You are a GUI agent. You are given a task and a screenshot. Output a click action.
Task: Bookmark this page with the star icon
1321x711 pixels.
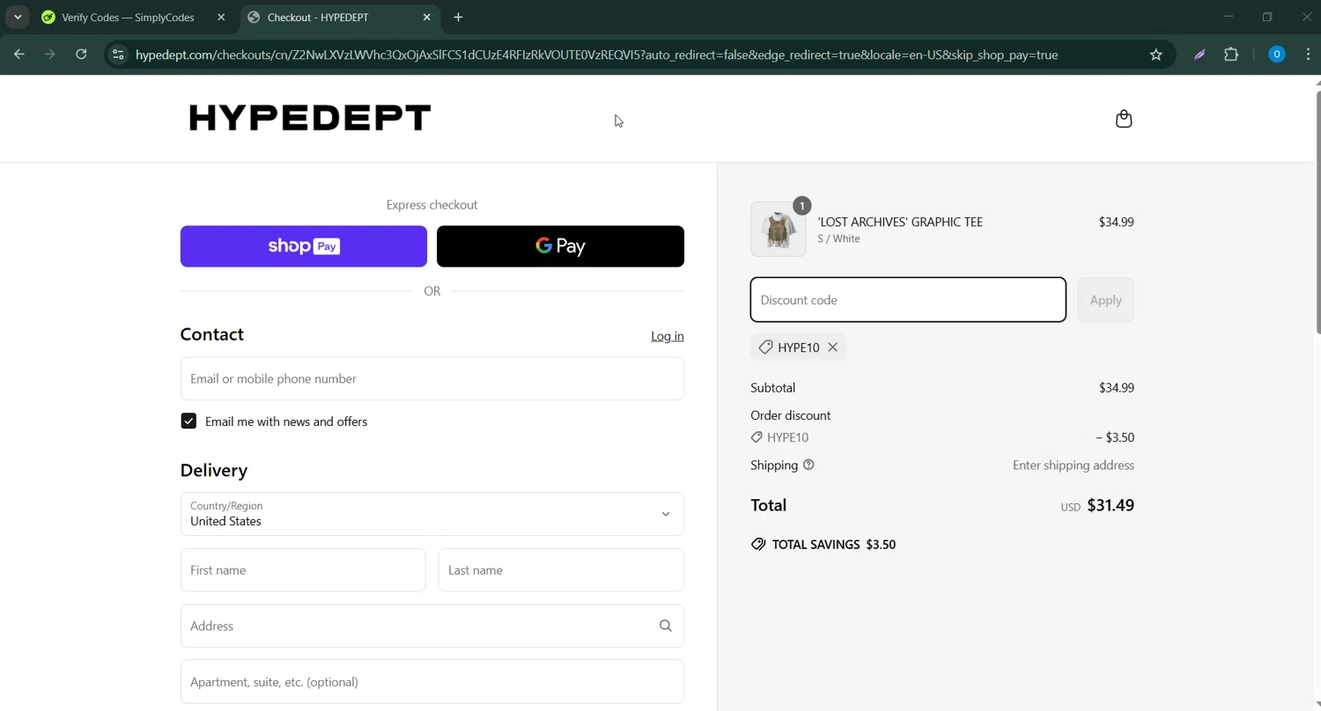1156,55
